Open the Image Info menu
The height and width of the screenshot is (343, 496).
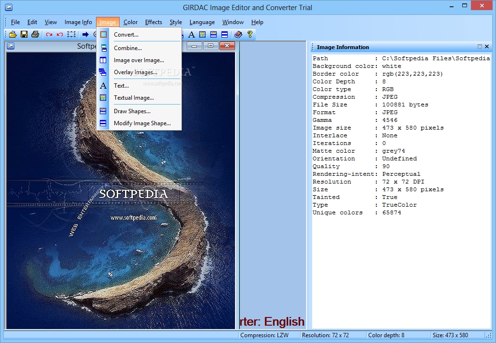(78, 22)
